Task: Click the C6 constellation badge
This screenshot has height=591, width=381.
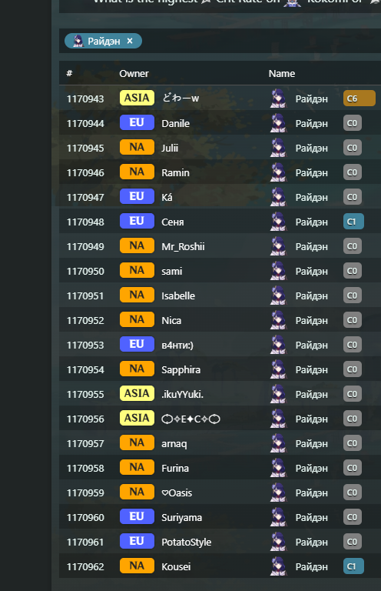Action: 359,98
